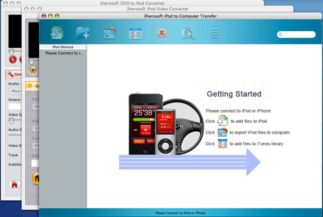Click the home icon in DVD to iPod Converter
Image resolution: width=323 pixels, height=217 pixels.
click(15, 185)
